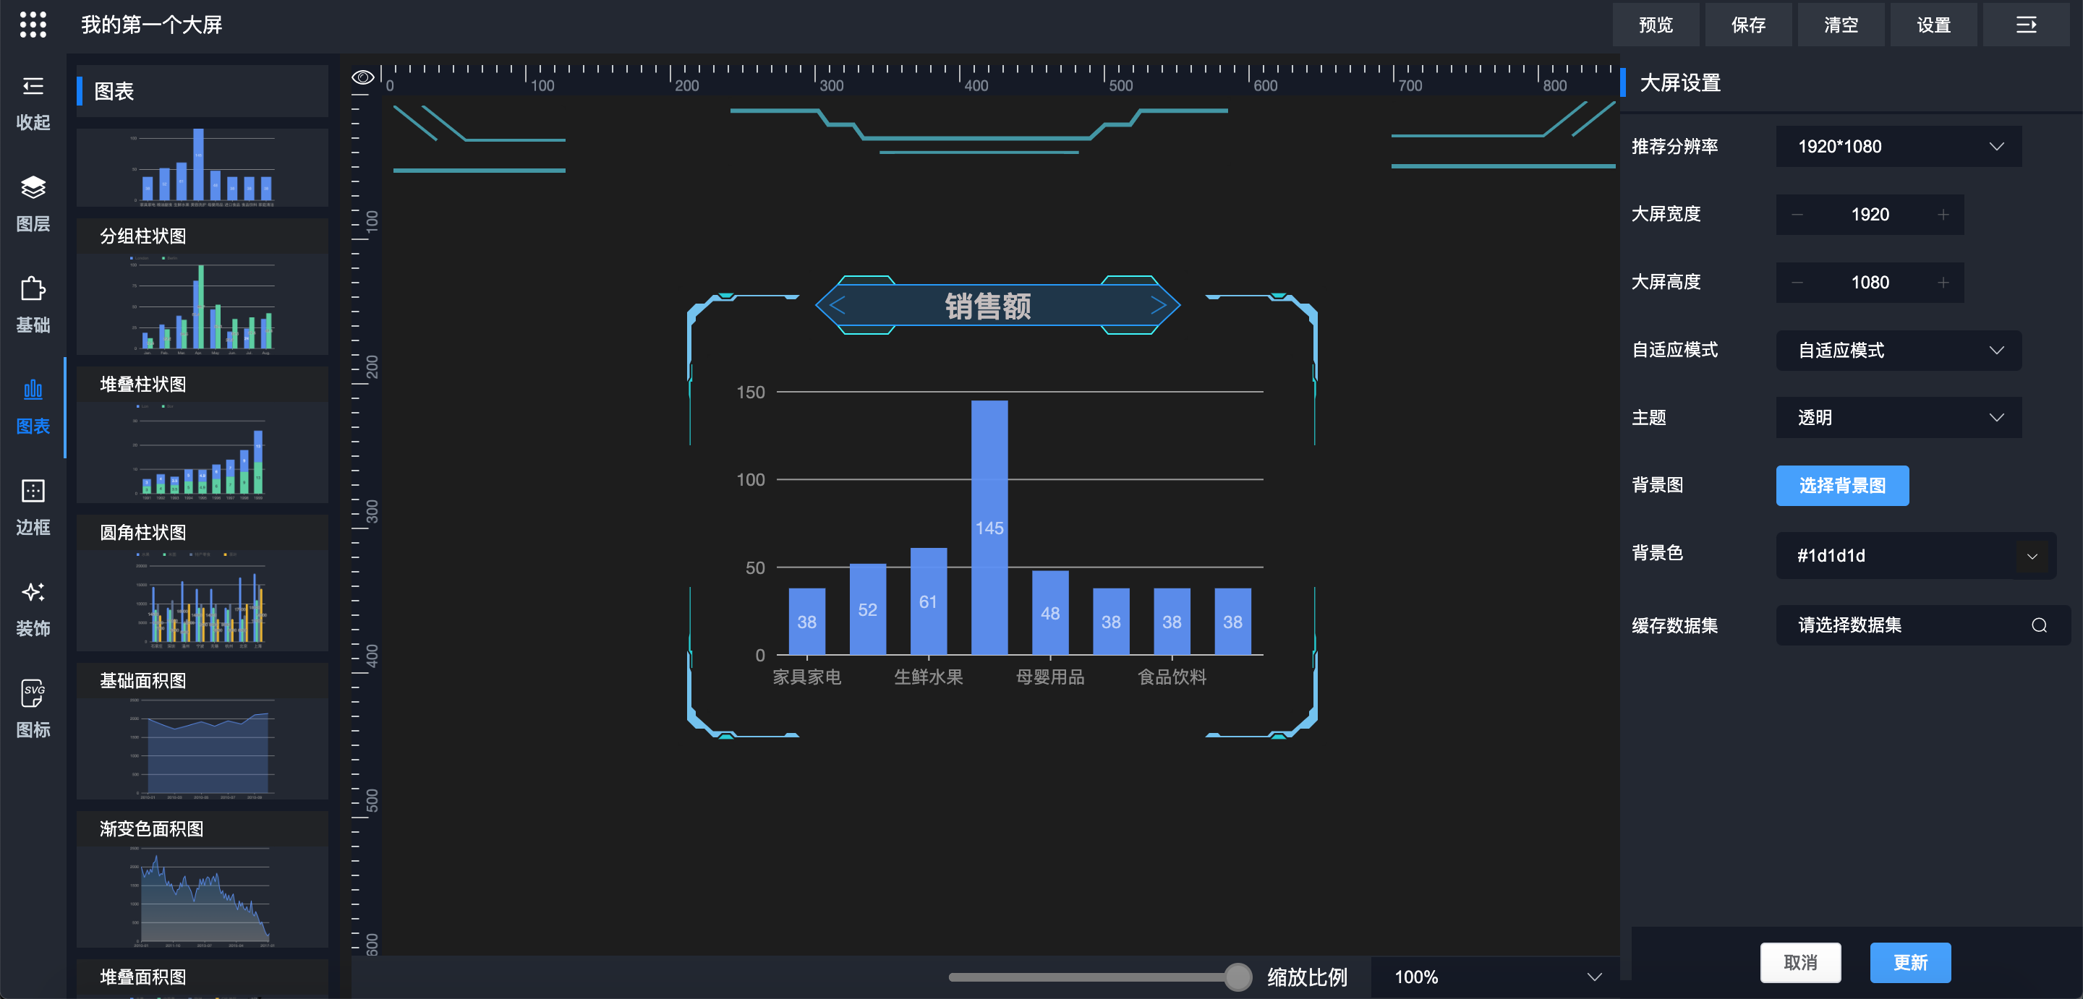
Task: Click 预览 in the top menu
Action: [x=1656, y=25]
